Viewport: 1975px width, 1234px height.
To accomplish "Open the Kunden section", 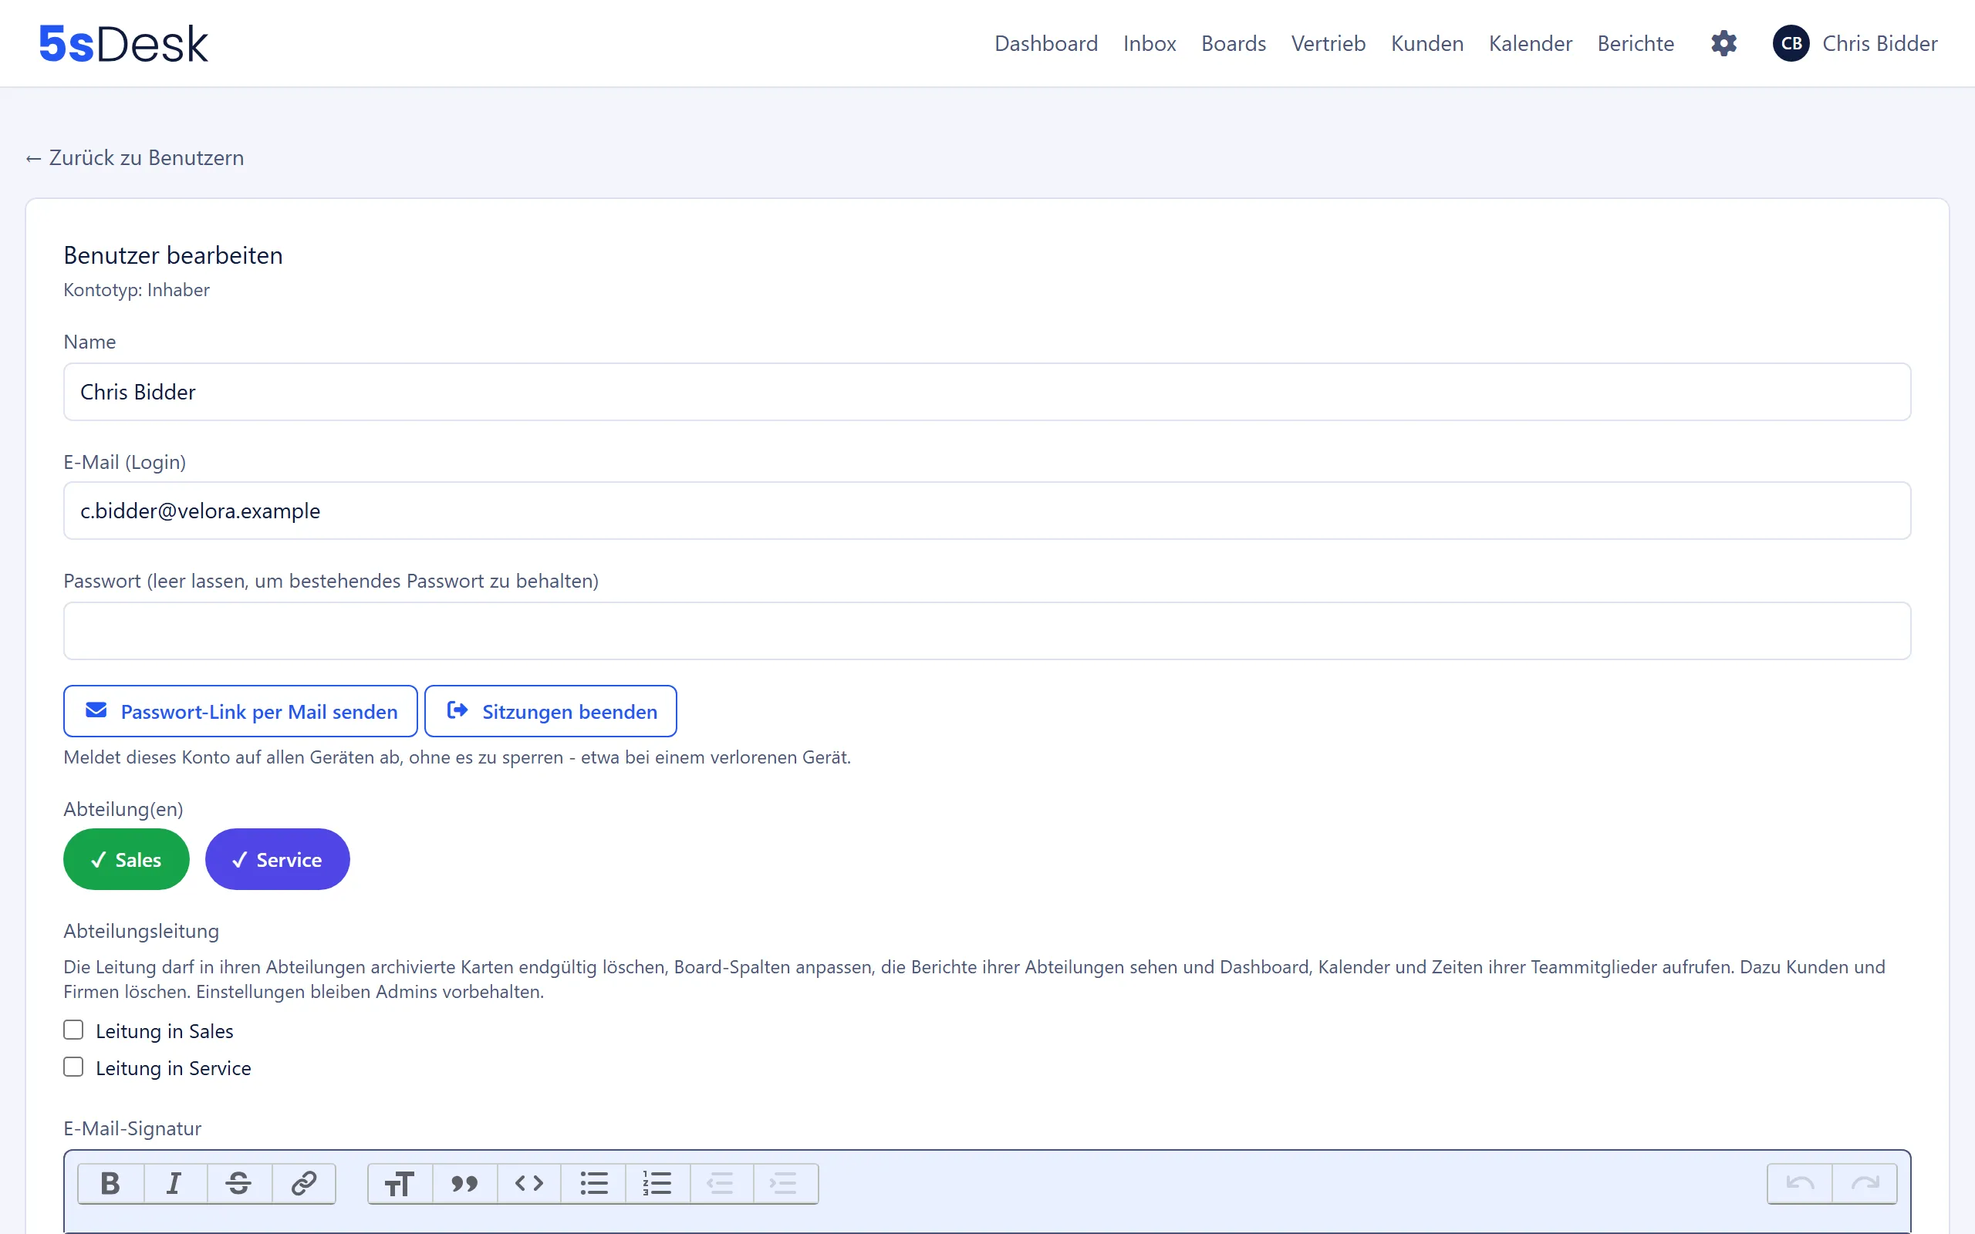I will click(x=1426, y=43).
